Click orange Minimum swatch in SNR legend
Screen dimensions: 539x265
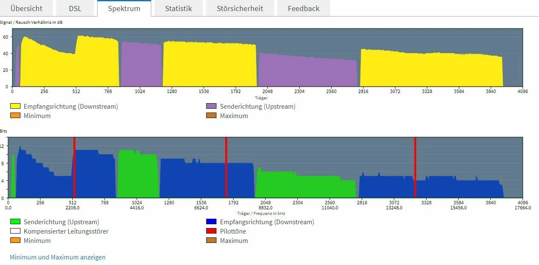(x=15, y=116)
